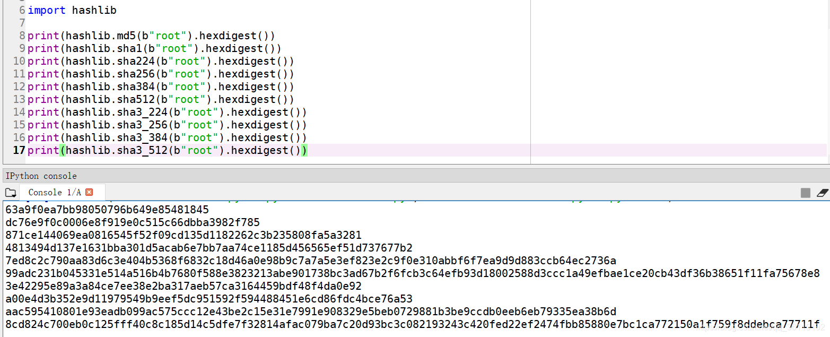This screenshot has width=830, height=337.
Task: Click the output hash starting with a00e4d3b
Action: tap(209, 299)
